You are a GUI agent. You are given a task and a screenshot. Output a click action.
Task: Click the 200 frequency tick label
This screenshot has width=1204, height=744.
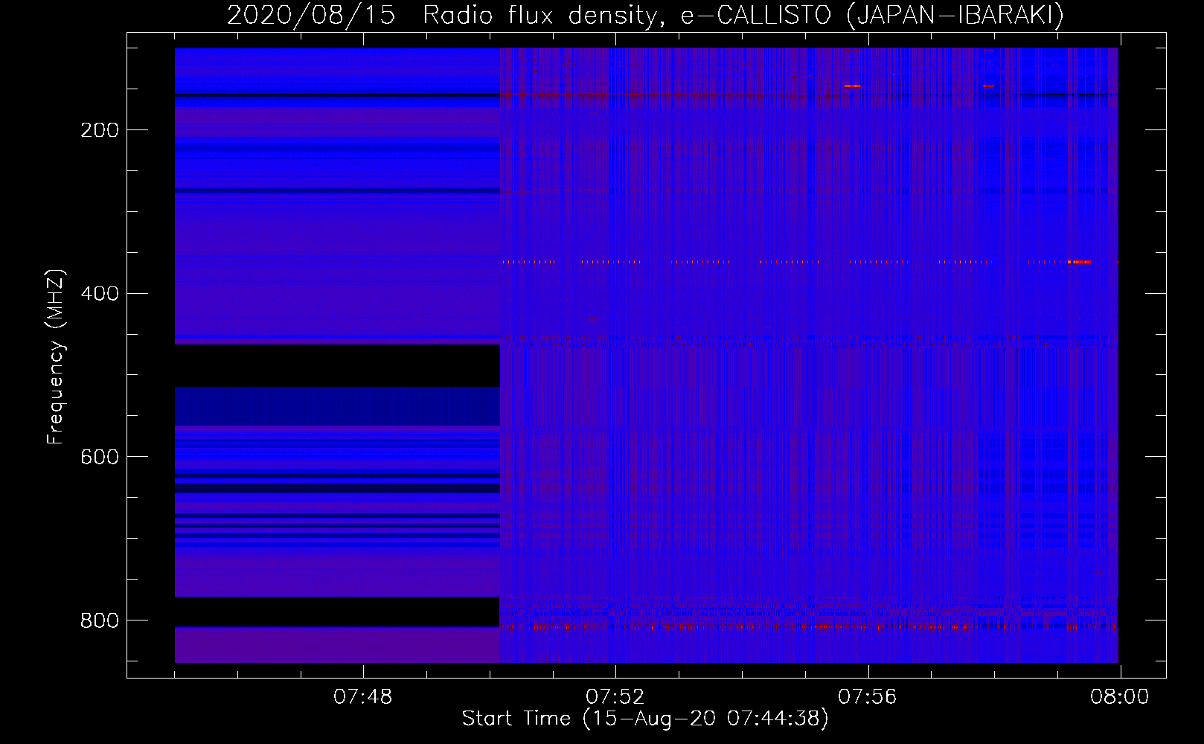100,130
